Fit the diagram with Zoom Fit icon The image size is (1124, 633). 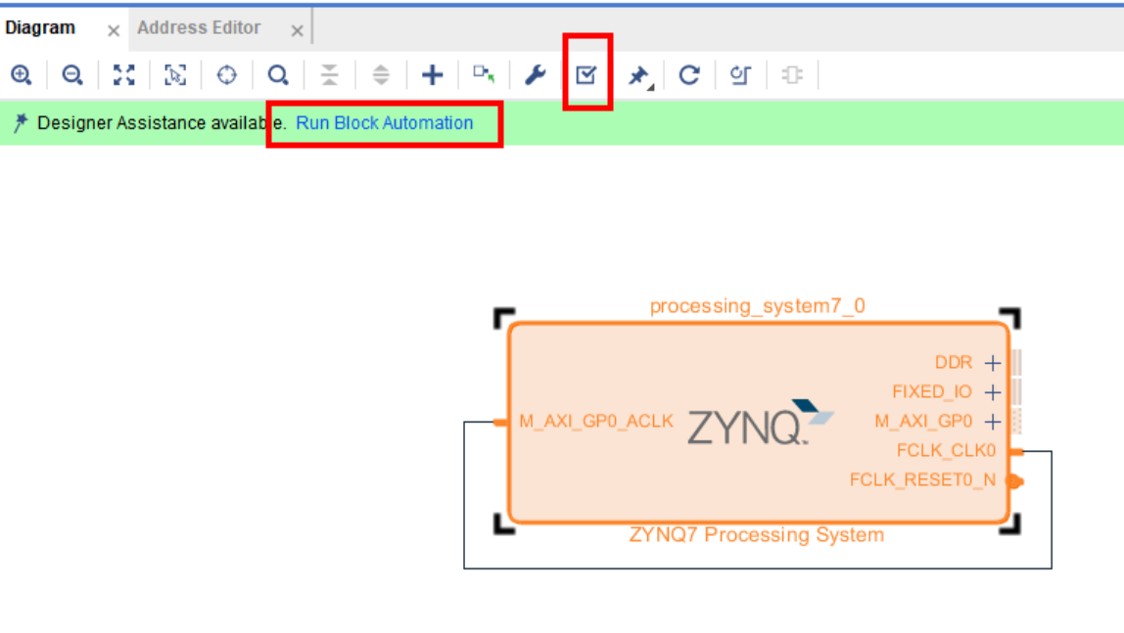(x=124, y=74)
